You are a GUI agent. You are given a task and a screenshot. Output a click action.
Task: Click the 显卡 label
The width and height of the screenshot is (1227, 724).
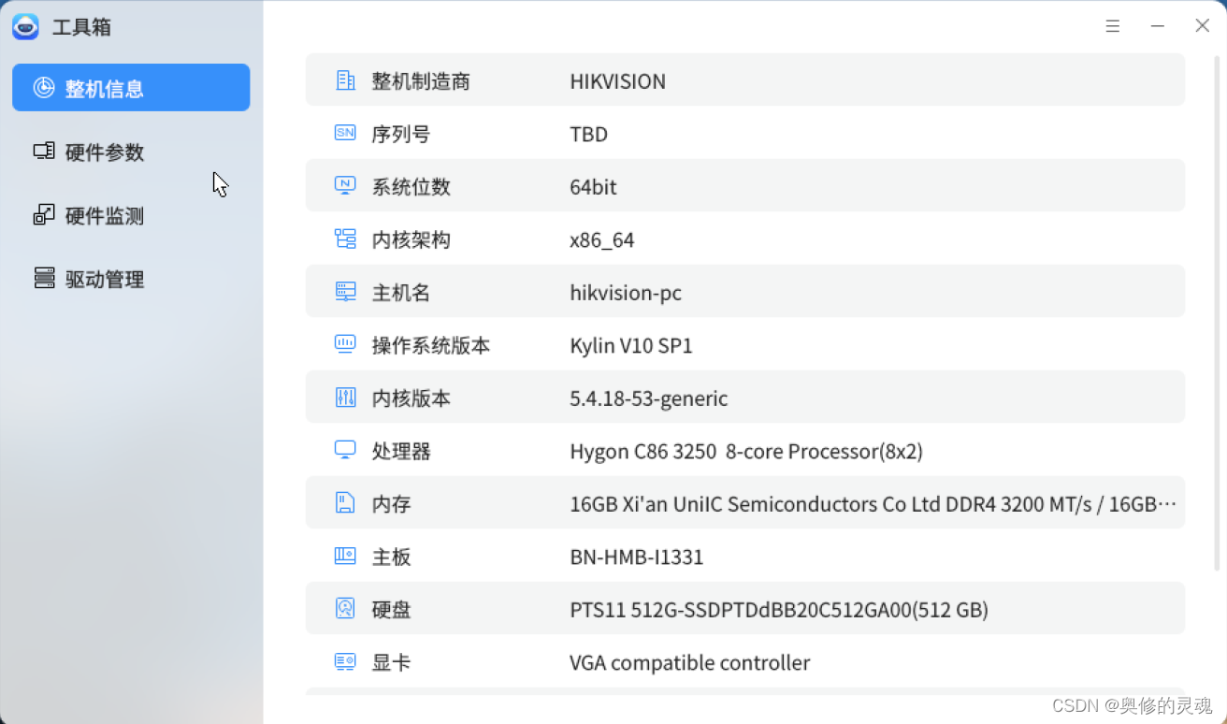click(x=392, y=663)
